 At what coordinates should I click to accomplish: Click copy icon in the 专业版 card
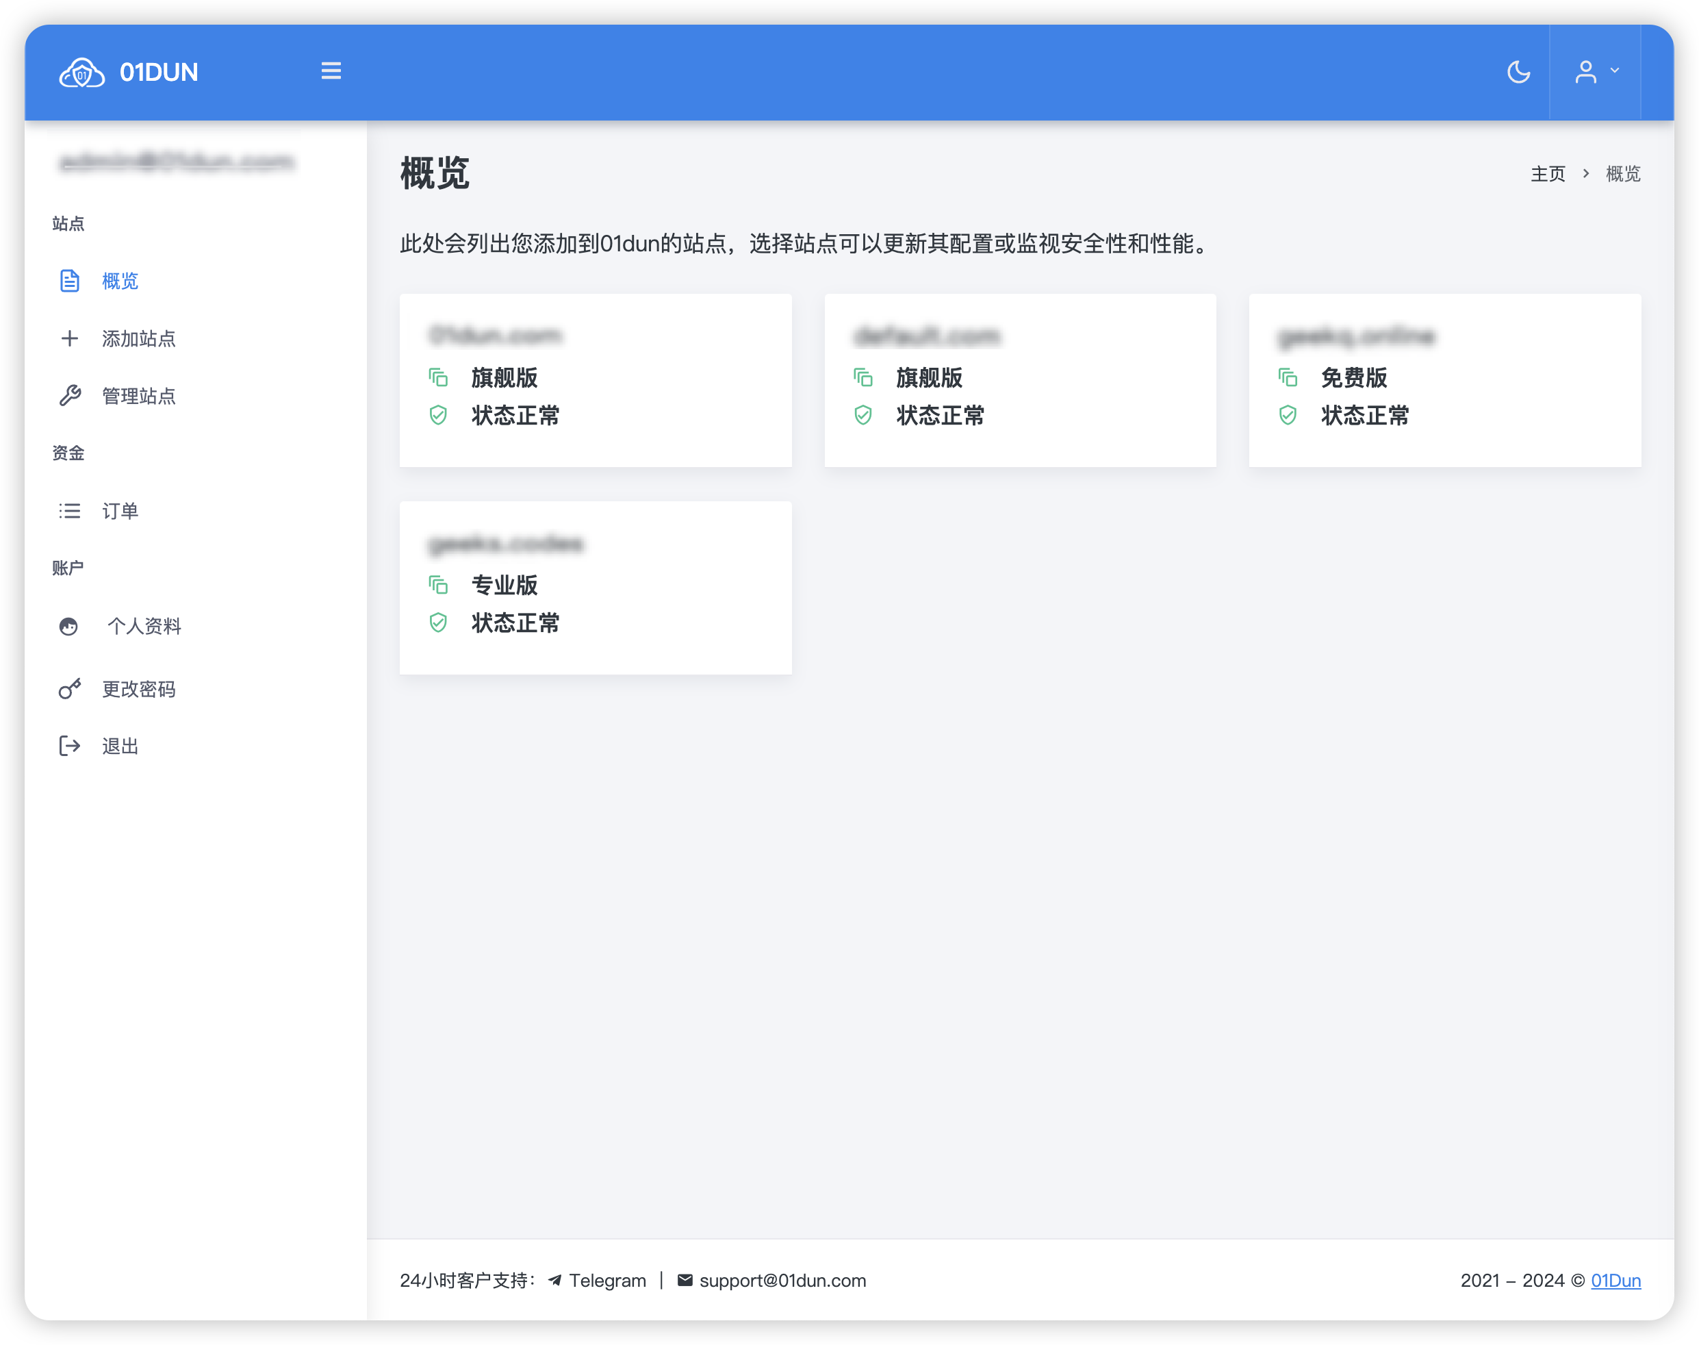(x=438, y=585)
